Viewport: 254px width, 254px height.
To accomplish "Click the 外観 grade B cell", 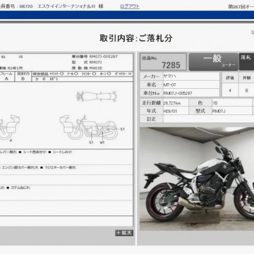I will pos(247,90).
